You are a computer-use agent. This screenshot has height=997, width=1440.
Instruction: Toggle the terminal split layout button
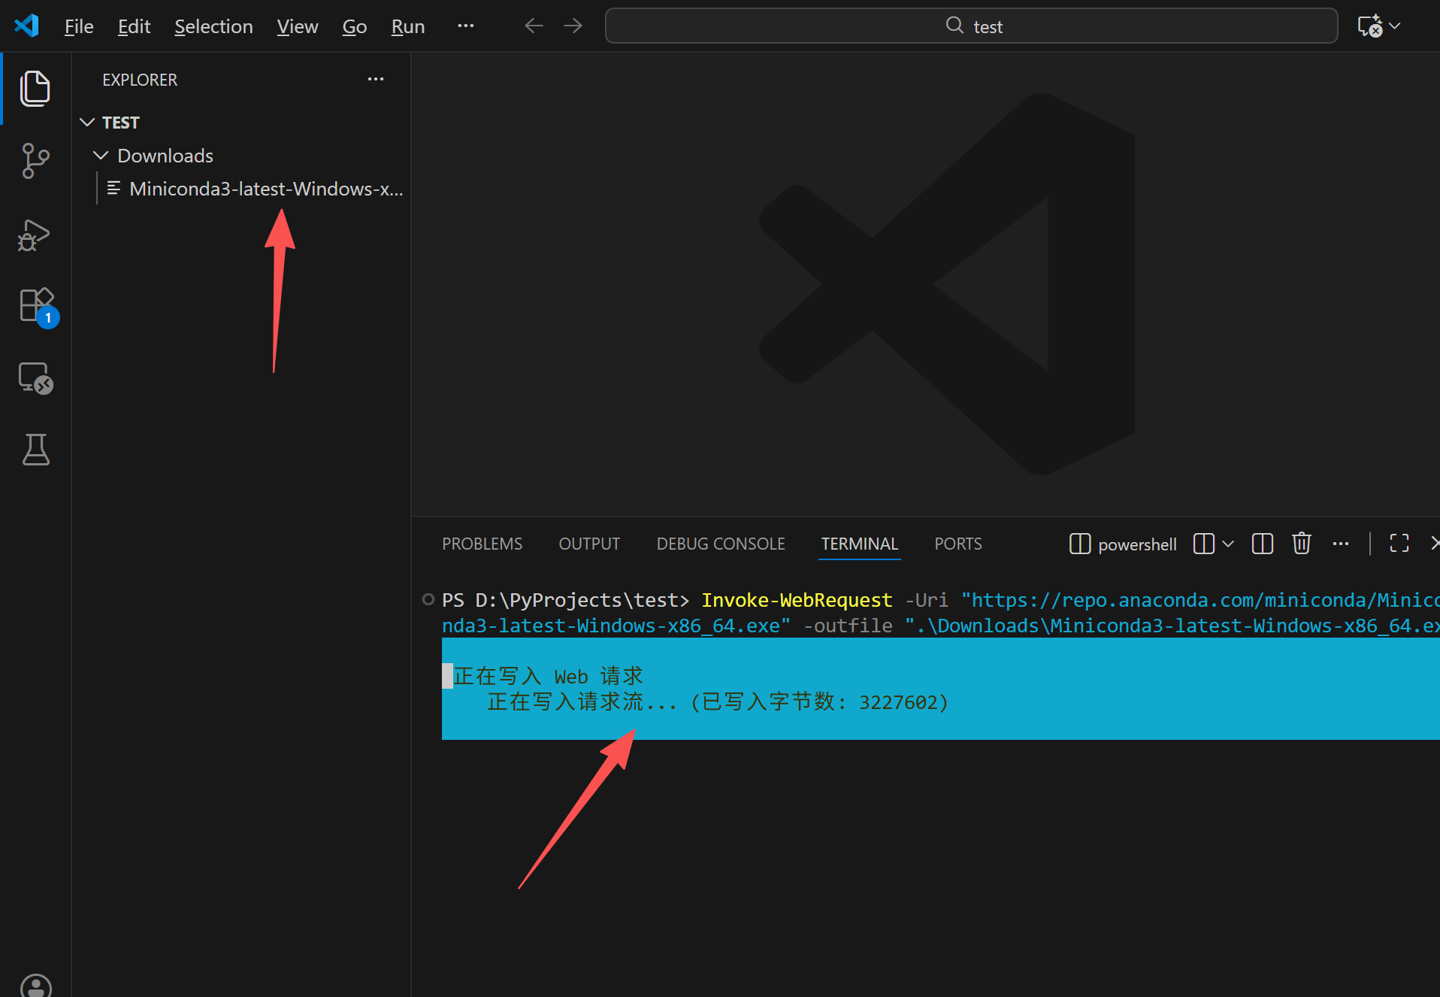[x=1263, y=544]
